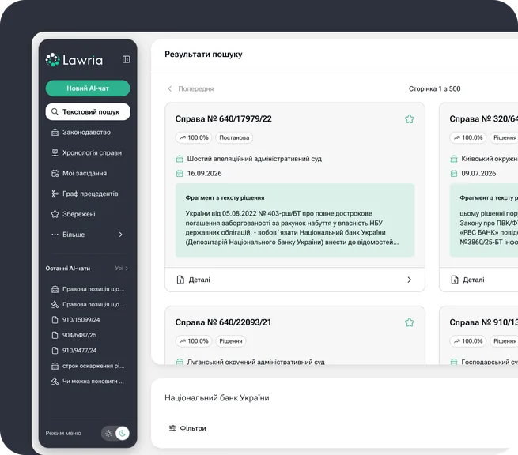Click the calendar icon beside 16.09.2026
The image size is (518, 455).
180,174
